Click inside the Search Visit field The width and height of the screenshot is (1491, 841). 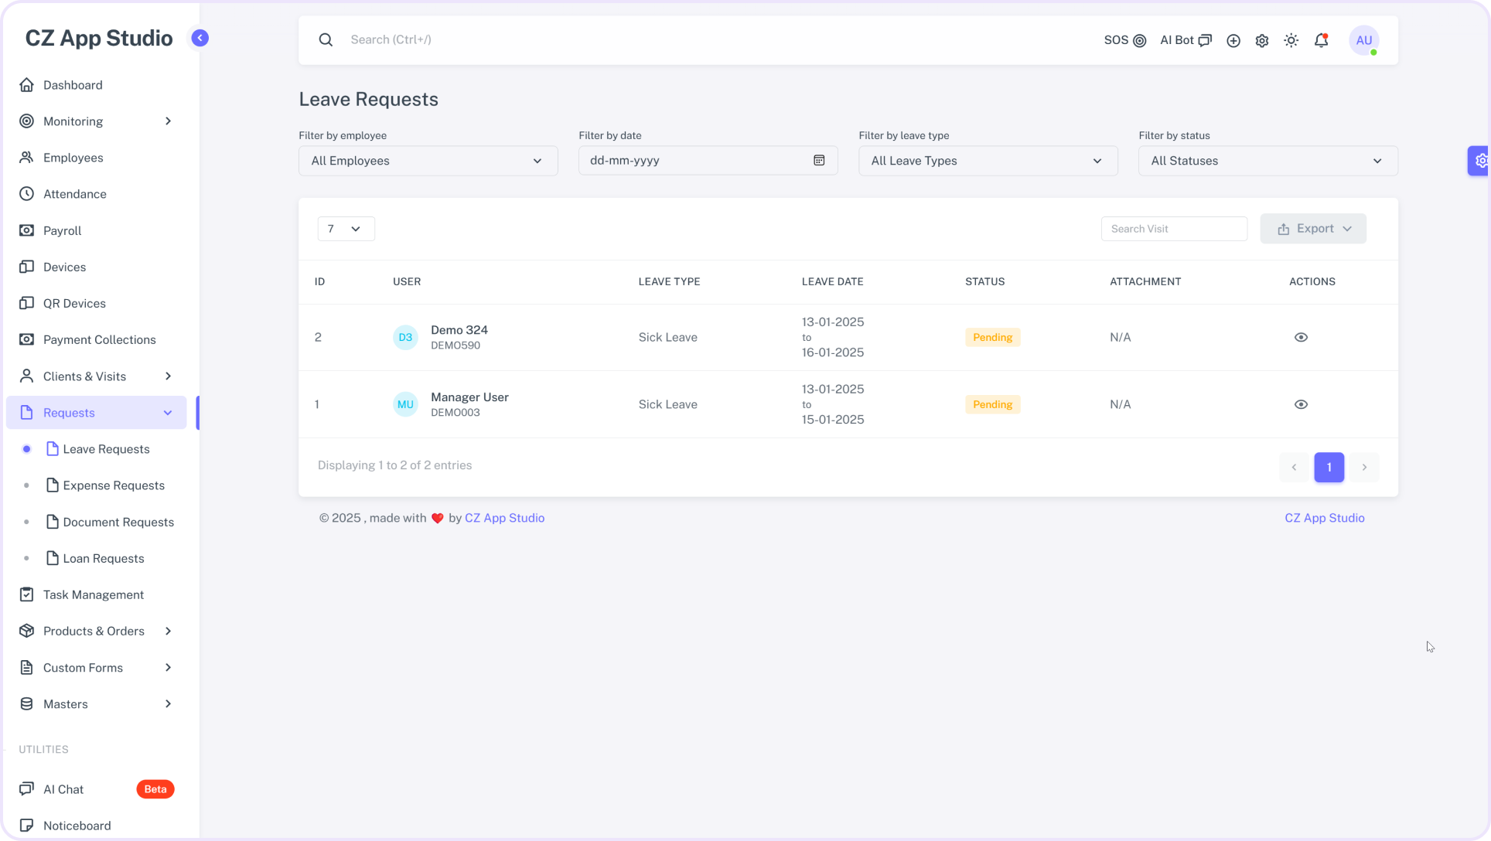1173,228
